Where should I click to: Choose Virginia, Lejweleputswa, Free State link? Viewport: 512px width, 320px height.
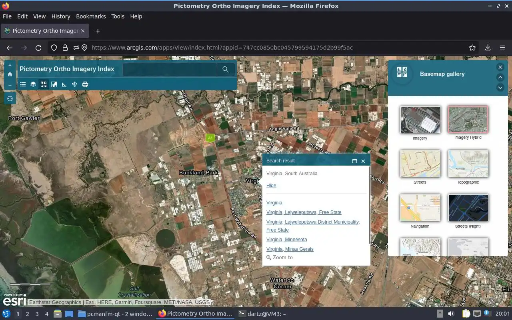click(304, 212)
